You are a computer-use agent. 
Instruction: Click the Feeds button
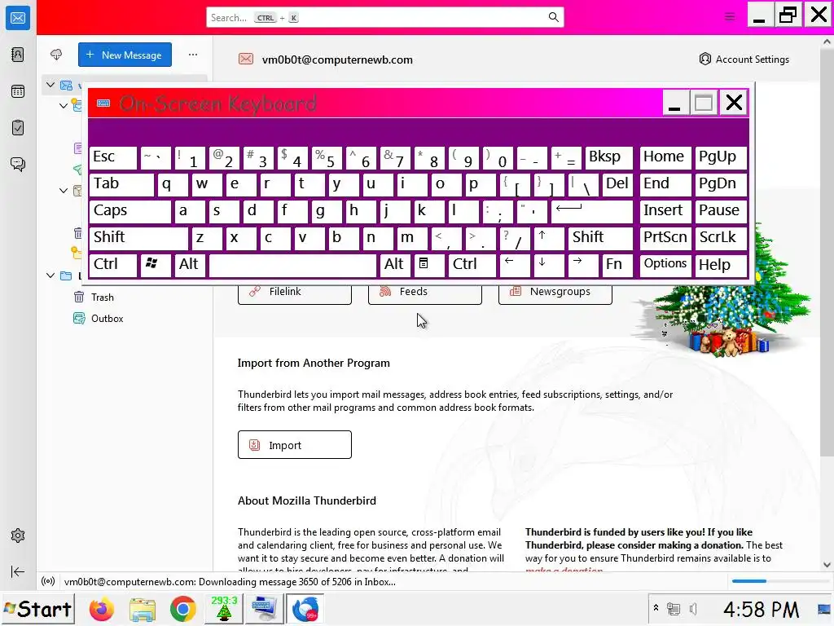(x=425, y=293)
